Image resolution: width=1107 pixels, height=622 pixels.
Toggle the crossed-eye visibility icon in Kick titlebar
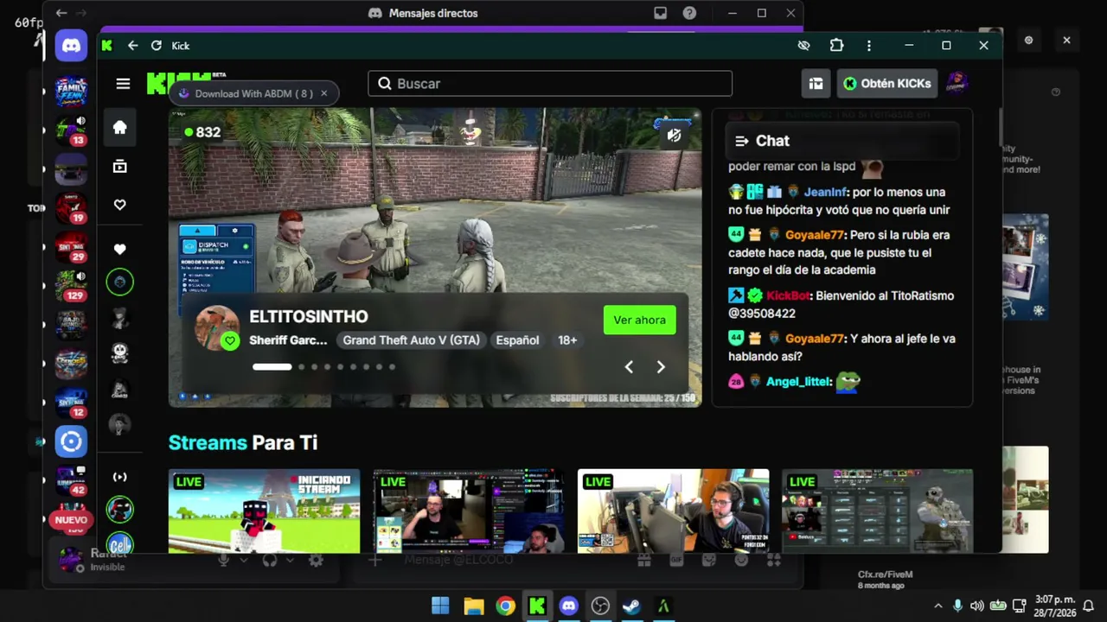tap(803, 46)
